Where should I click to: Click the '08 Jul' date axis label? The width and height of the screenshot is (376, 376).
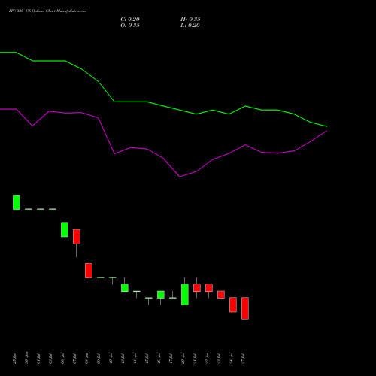(86, 359)
